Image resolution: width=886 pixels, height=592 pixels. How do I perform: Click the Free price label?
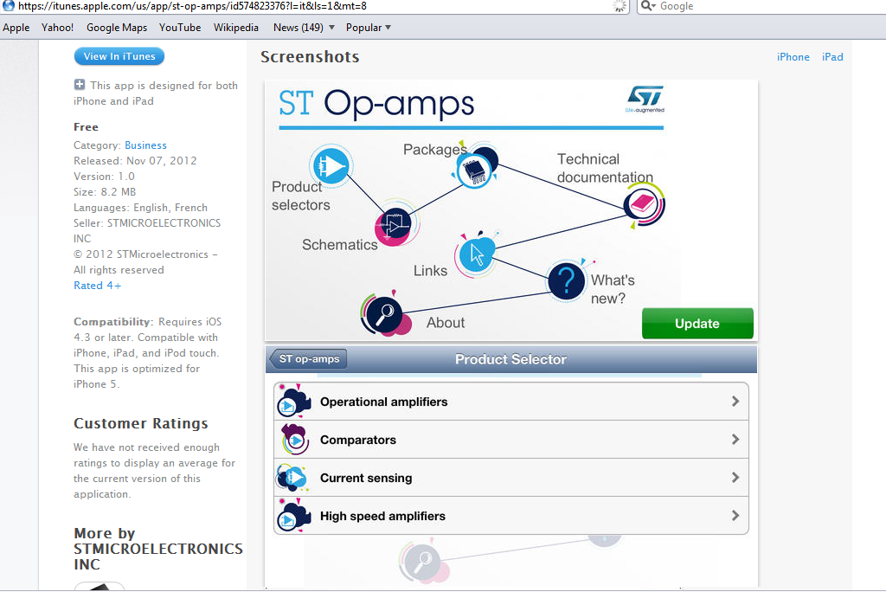(x=86, y=126)
